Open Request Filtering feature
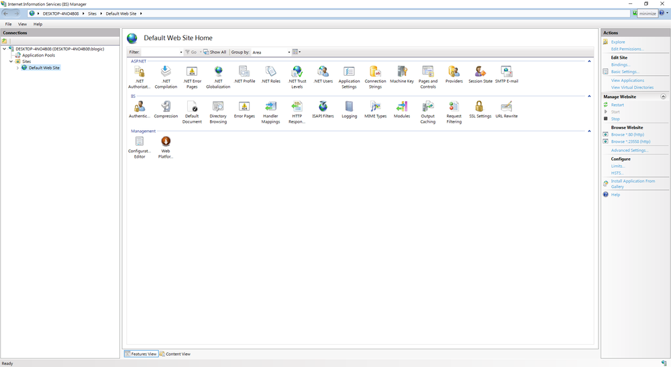This screenshot has width=671, height=367. coord(454,112)
